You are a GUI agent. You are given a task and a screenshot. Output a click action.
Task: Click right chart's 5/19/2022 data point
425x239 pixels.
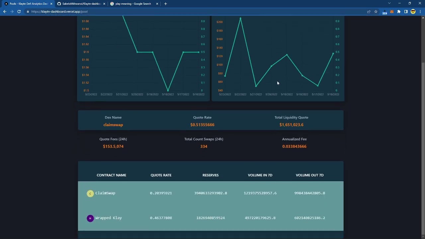point(287,55)
